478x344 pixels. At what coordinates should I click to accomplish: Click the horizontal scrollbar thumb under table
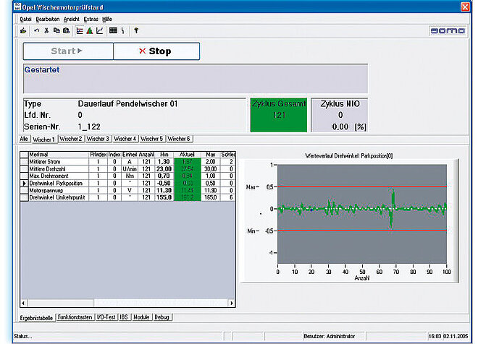coord(61,303)
